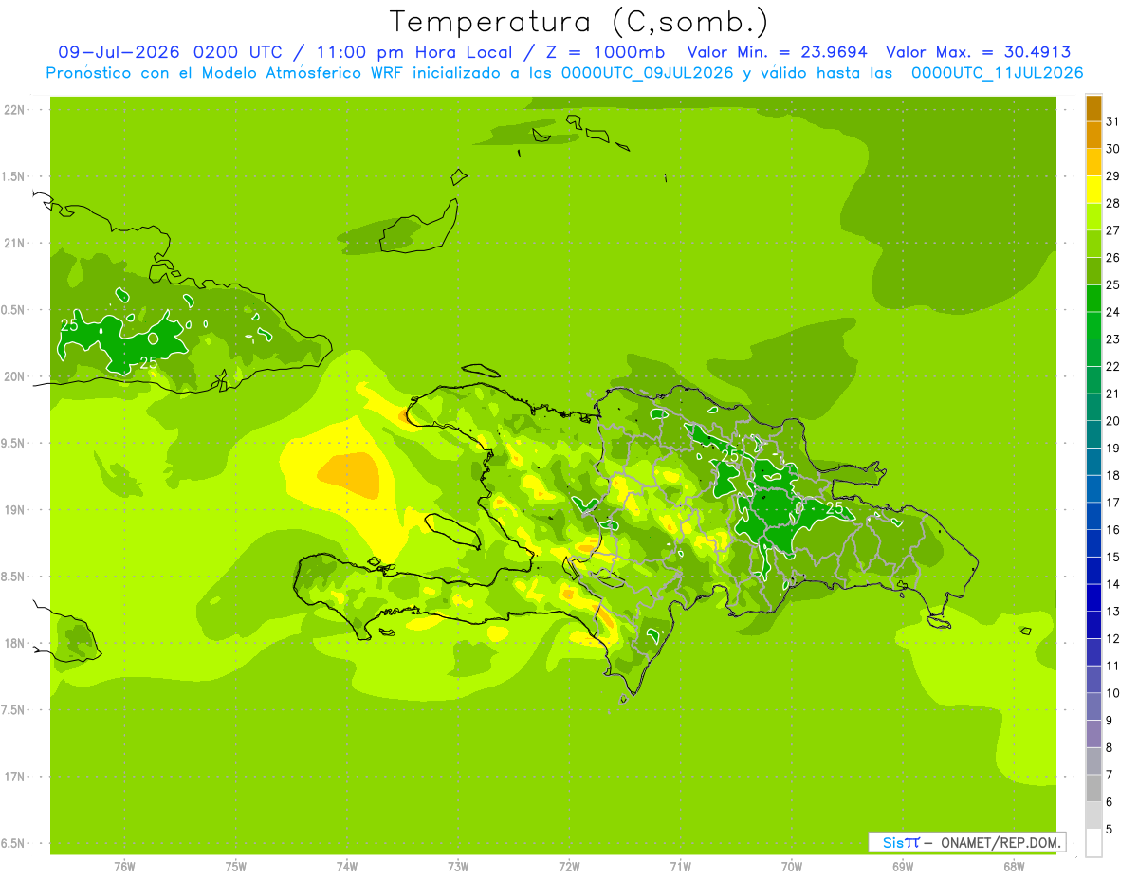
Task: Click the '69W' longitude label
Action: (903, 866)
